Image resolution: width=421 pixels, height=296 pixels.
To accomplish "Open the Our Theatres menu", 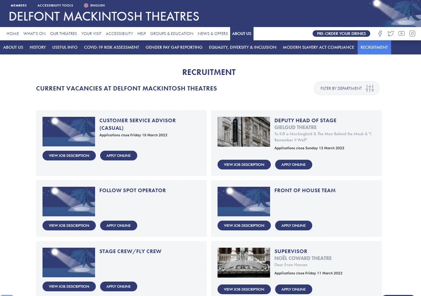I will click(x=63, y=34).
